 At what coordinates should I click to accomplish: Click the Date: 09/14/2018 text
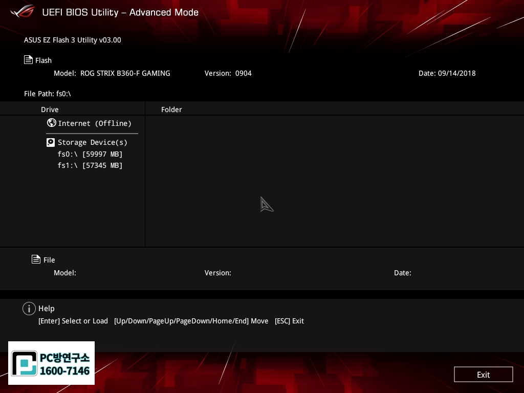coord(447,73)
